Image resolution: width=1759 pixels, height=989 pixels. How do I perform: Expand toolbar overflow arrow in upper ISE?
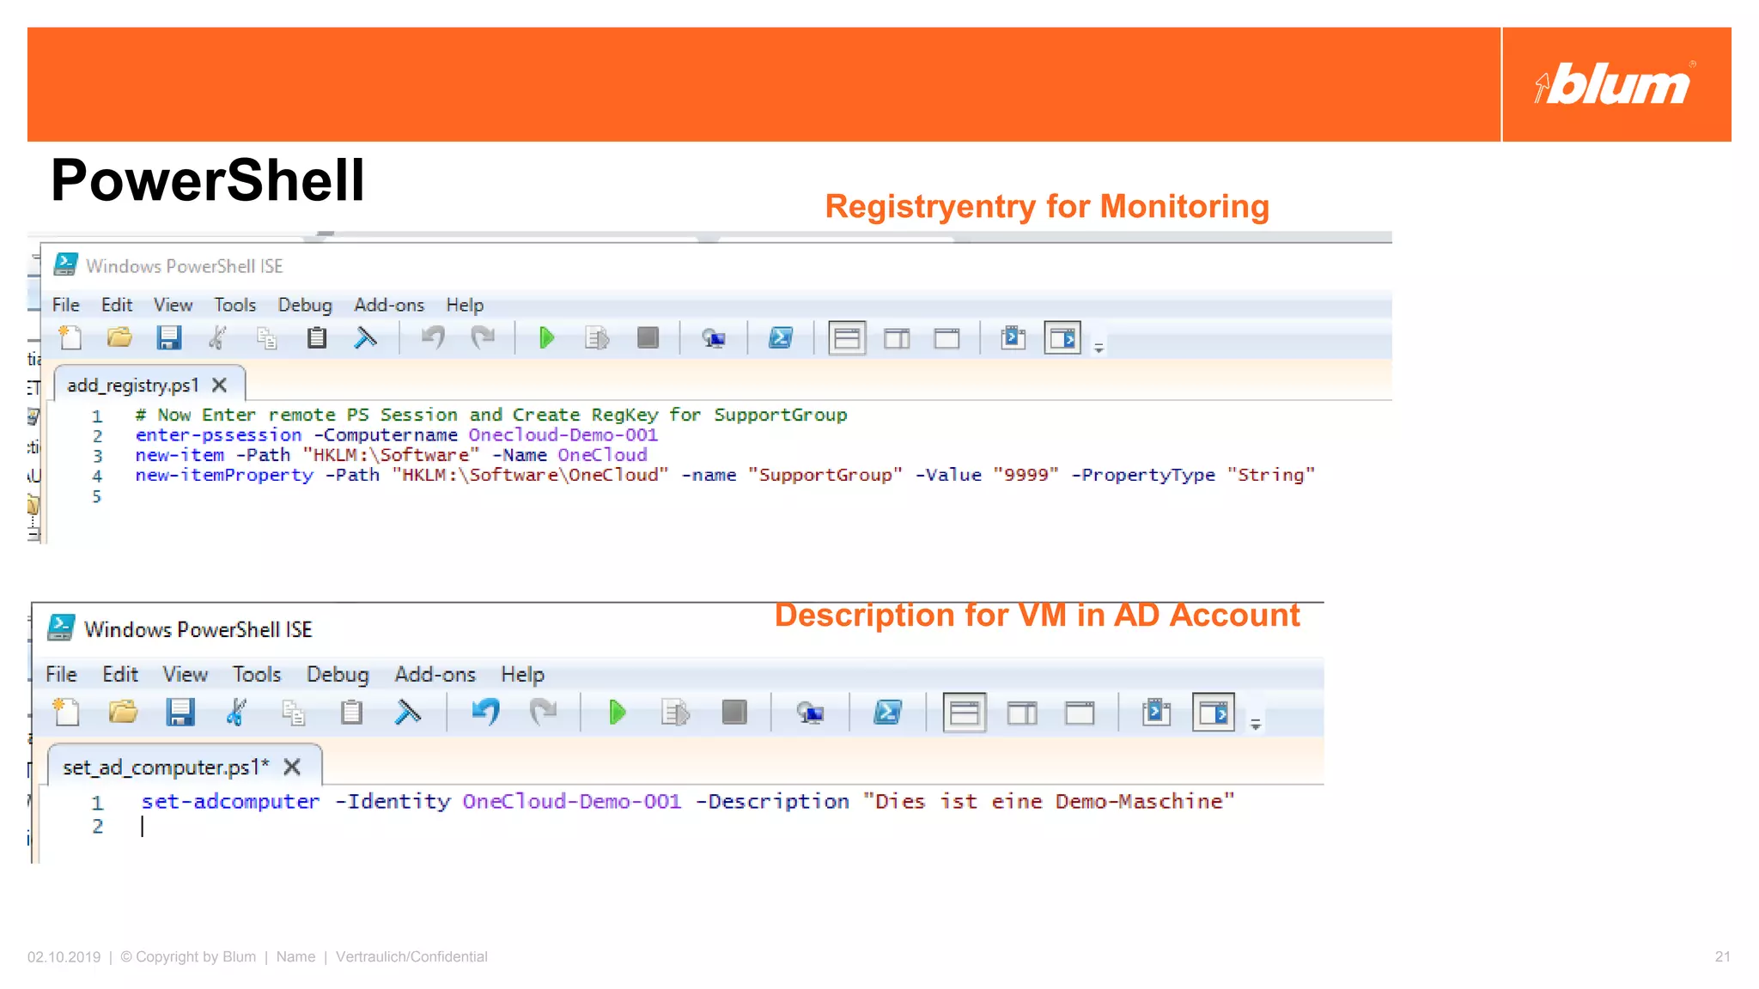[x=1099, y=348]
